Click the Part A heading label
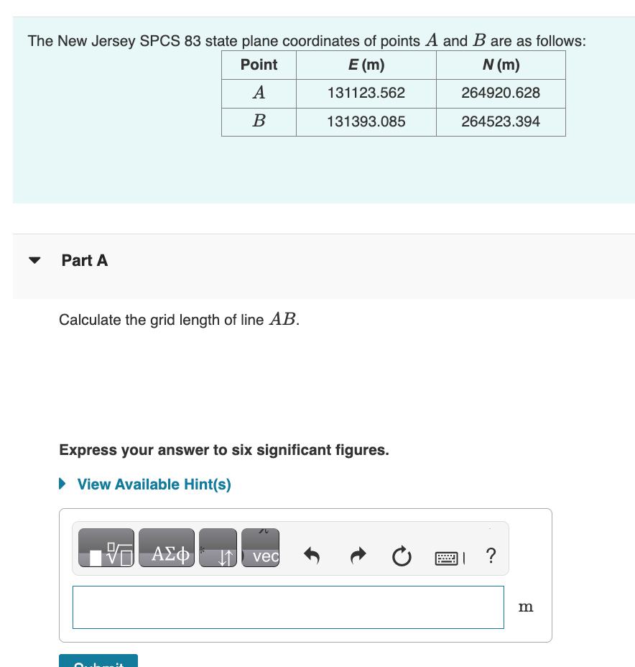Screen dimensions: 635x667 [84, 260]
